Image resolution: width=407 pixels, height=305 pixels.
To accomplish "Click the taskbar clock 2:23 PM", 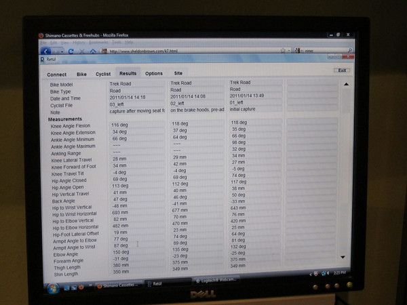I will tap(340, 272).
